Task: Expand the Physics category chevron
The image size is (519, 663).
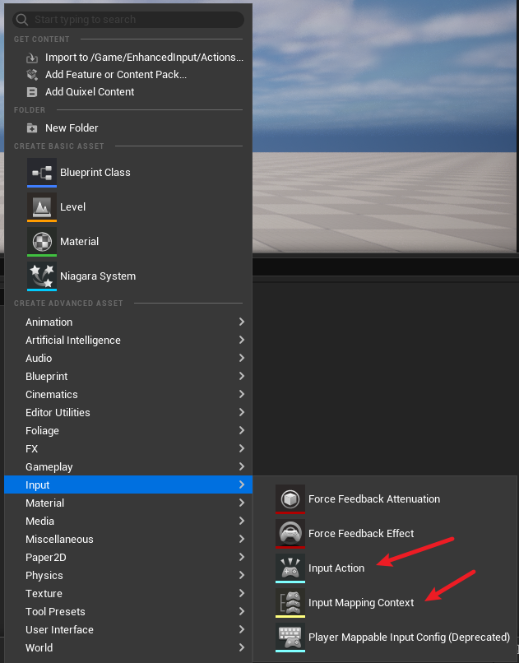Action: click(x=241, y=575)
